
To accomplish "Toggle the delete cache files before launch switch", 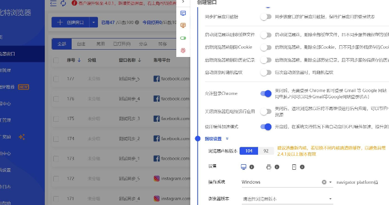I will click(x=266, y=35).
